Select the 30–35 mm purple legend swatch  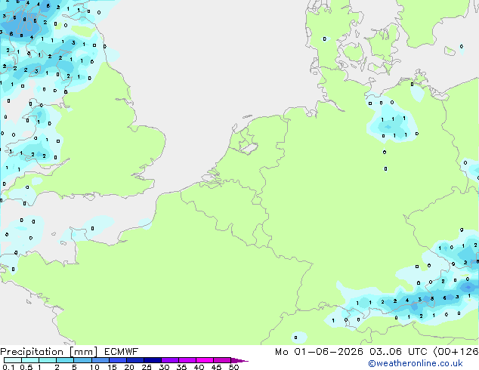point(170,360)
